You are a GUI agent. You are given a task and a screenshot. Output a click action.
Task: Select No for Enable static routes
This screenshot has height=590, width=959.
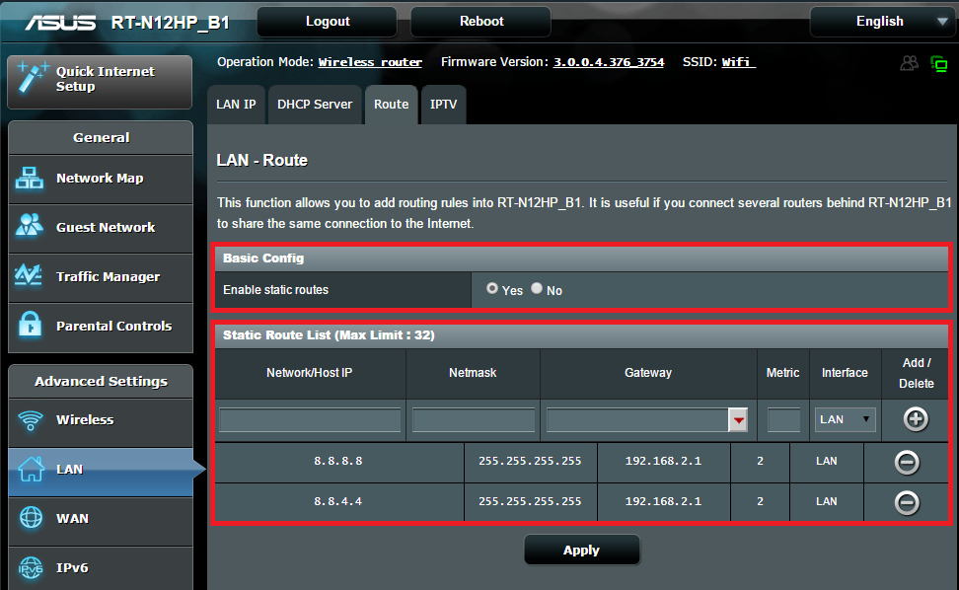coord(537,288)
